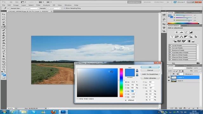The height and width of the screenshot is (114, 203).
Task: Select the Lasso tool
Action: coord(3,20)
